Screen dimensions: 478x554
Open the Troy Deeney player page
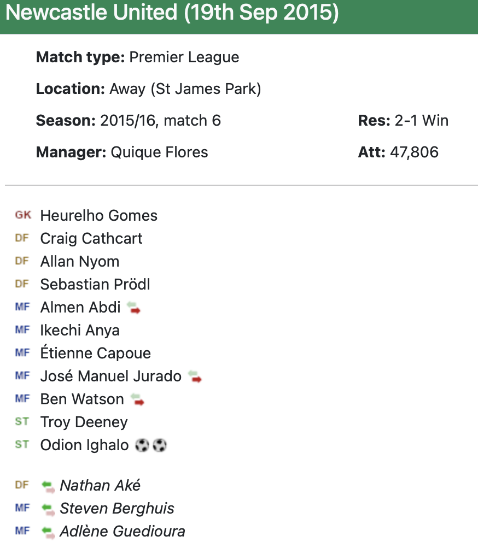84,422
